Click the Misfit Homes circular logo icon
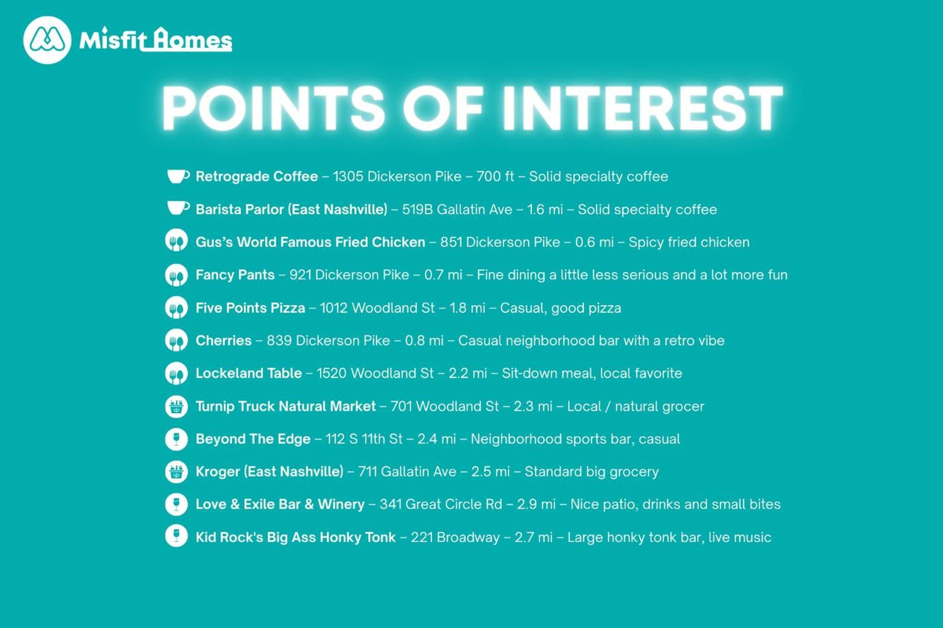Image resolution: width=943 pixels, height=628 pixels. point(47,40)
